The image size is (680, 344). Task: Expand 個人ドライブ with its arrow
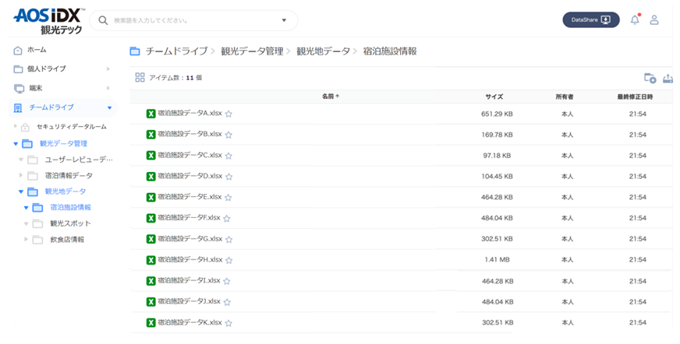(x=108, y=68)
